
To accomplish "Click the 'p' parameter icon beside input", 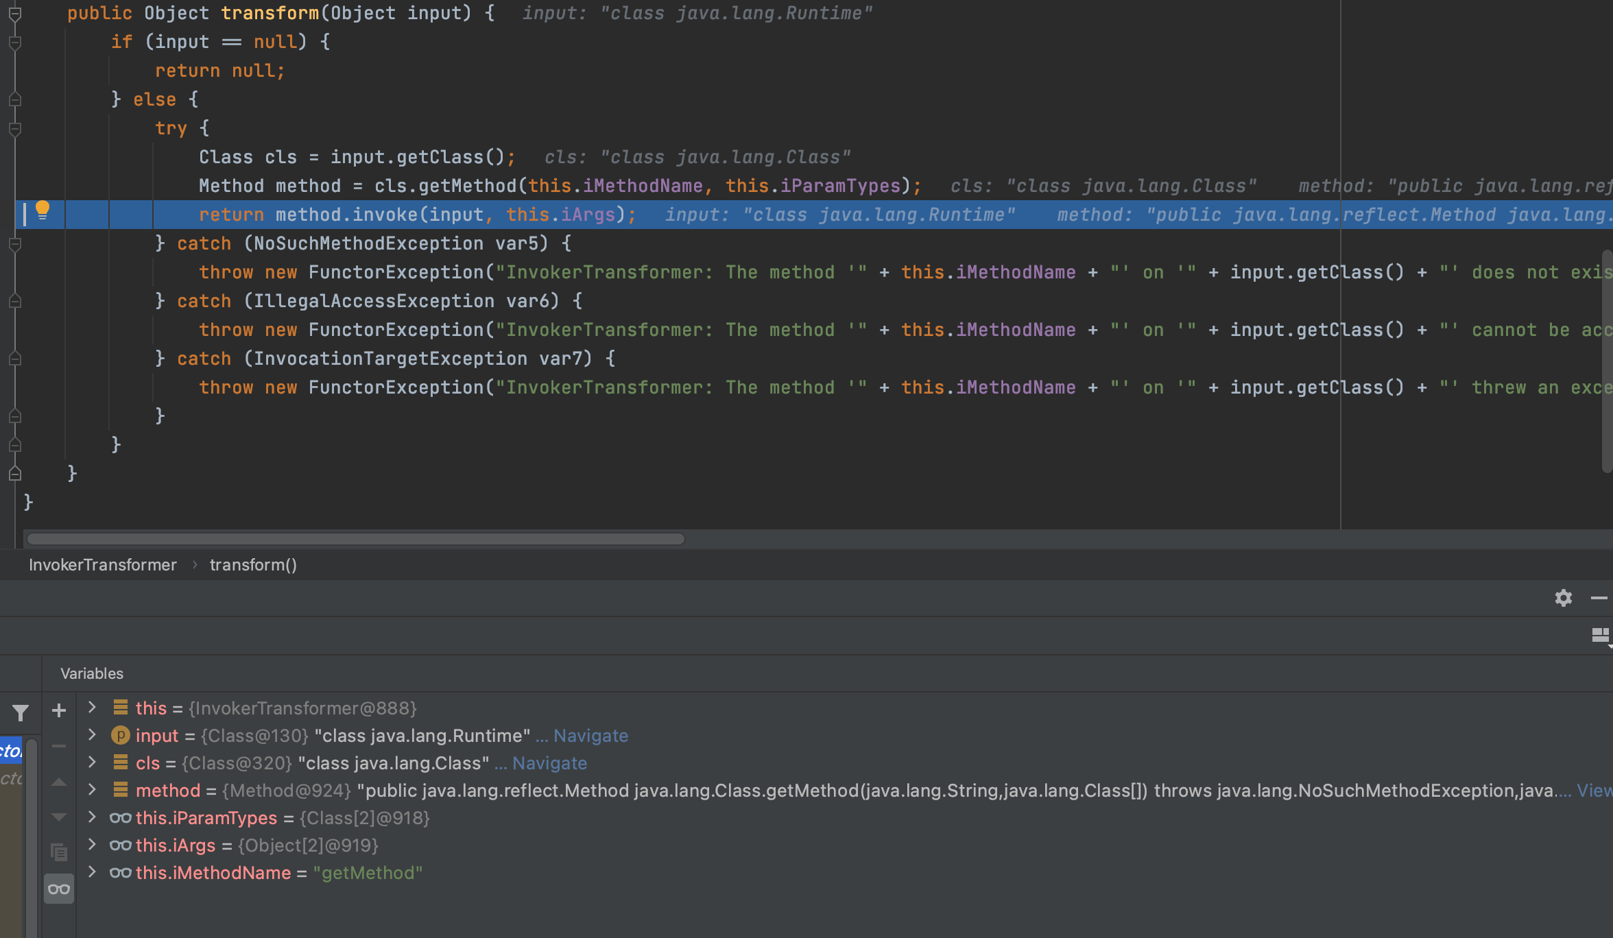I will coord(120,736).
